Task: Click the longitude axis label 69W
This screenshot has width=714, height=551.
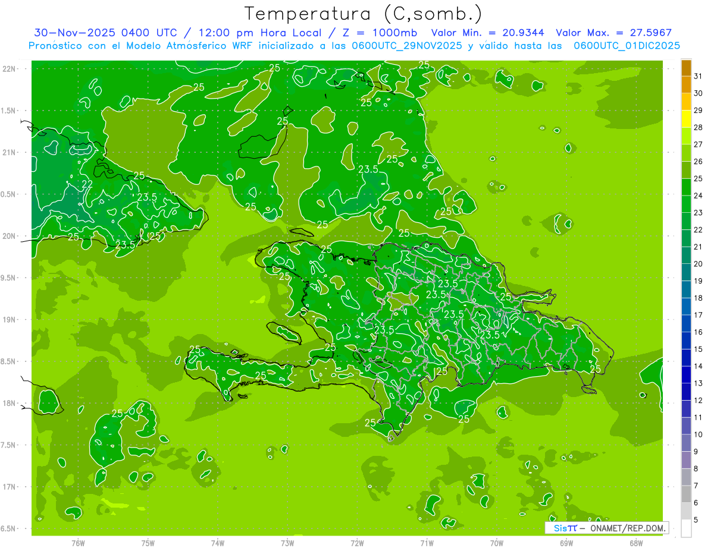Action: 566,543
